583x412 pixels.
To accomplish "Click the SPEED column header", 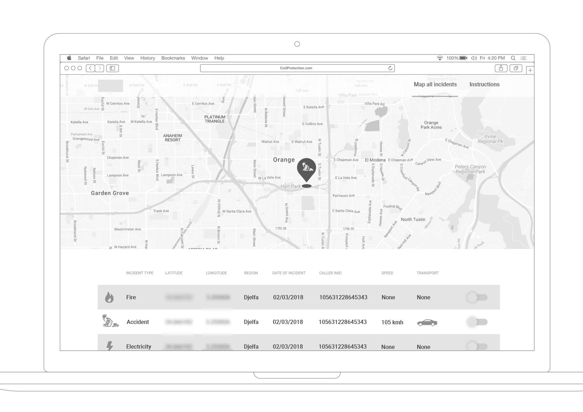I will coord(387,273).
